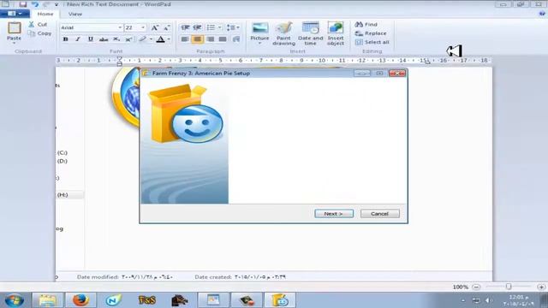Click the zoom slider handle
548x308 pixels.
(x=509, y=287)
